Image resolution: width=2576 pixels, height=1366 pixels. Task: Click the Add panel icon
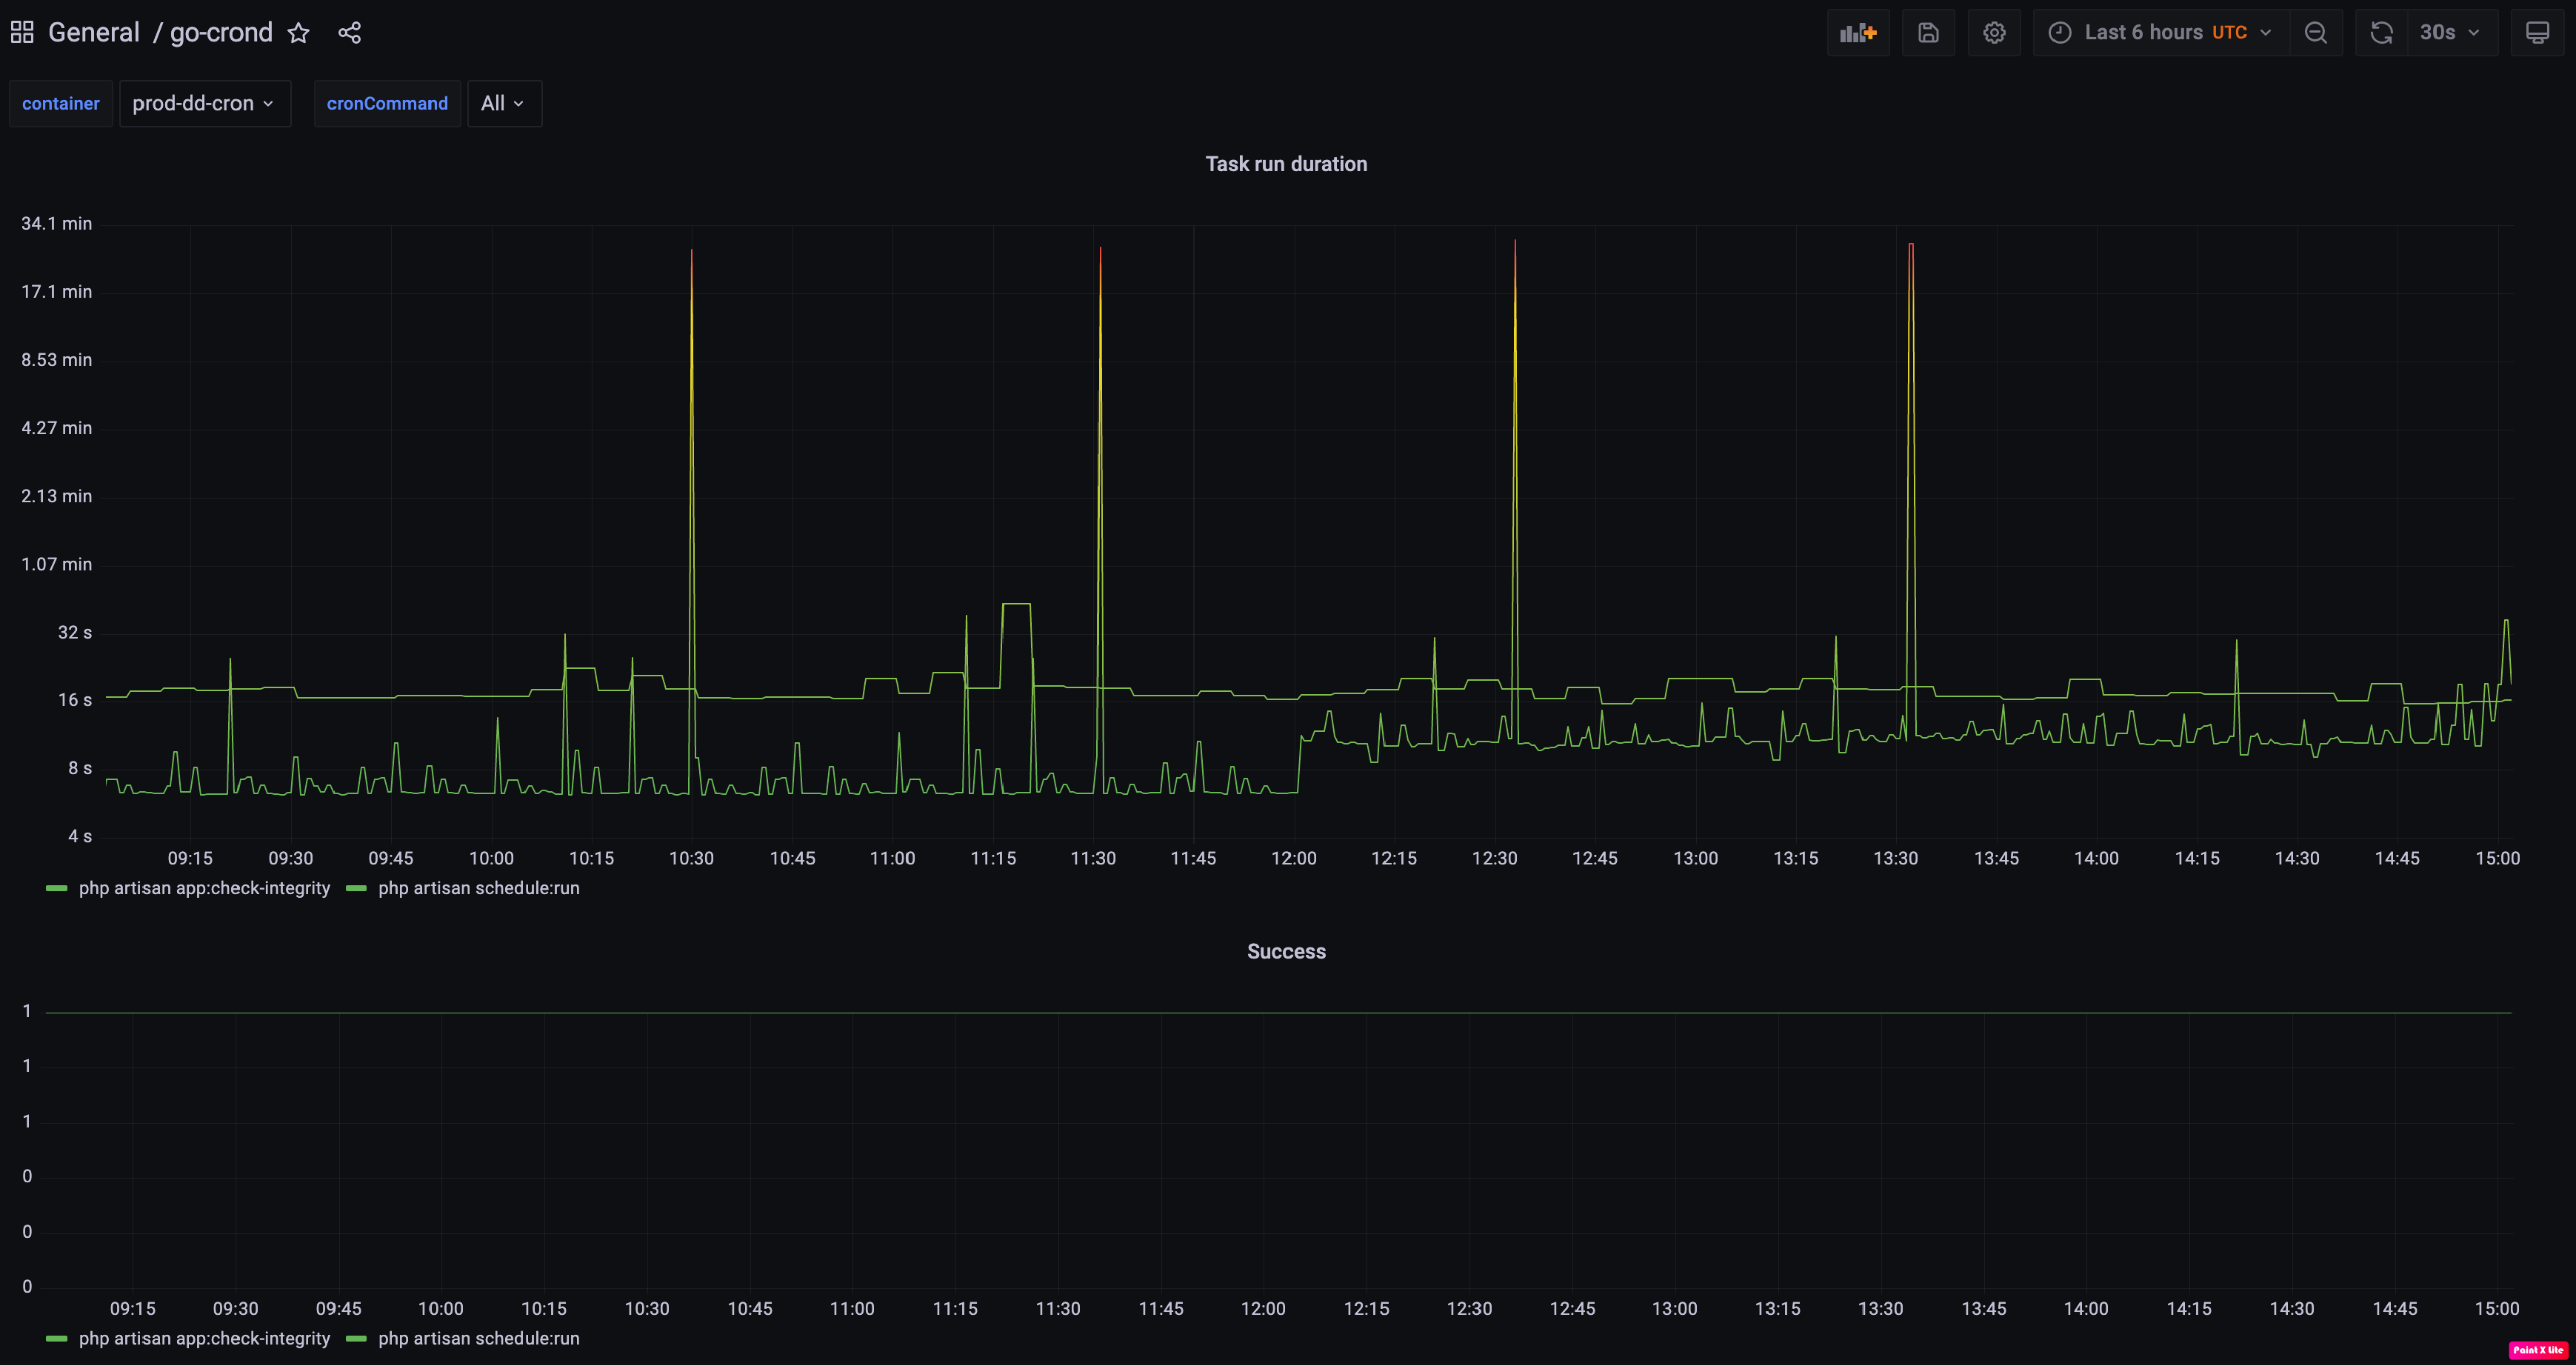(1857, 33)
